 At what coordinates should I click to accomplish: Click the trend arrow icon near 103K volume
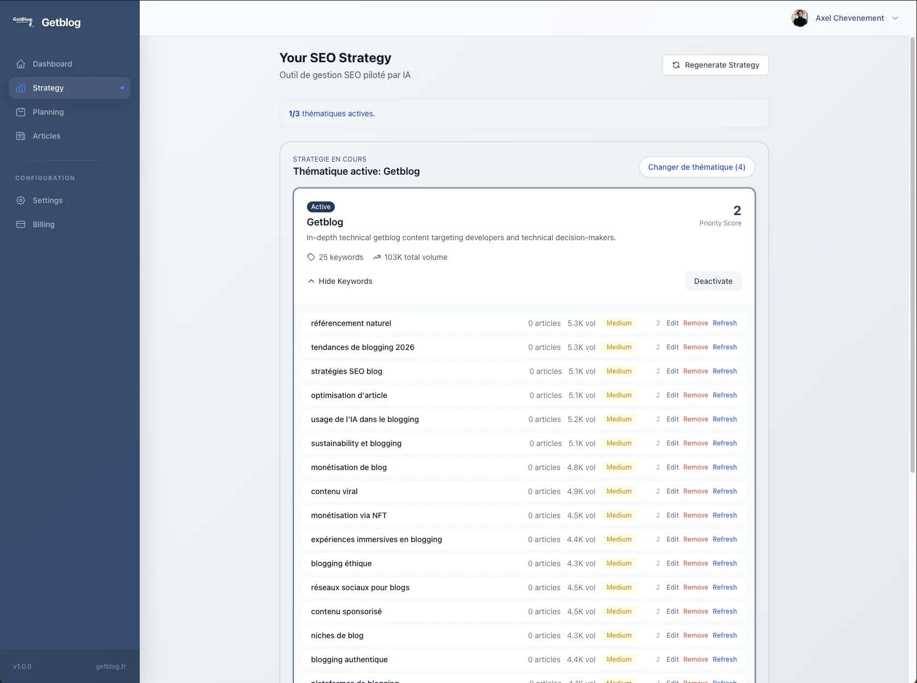[377, 257]
